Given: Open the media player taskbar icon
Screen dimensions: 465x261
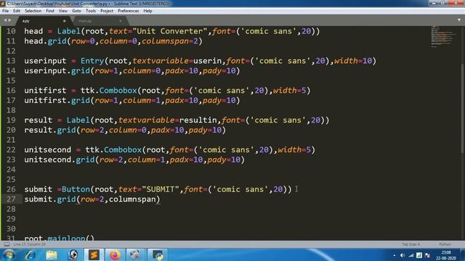Looking at the screenshot, I should [73, 255].
